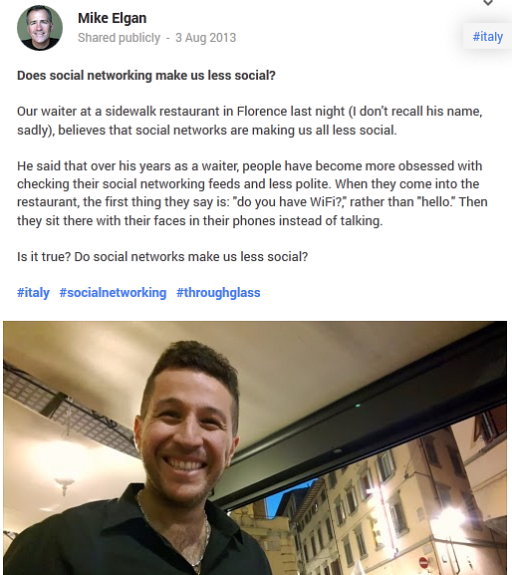
Task: Click the paragraph starting "He said that over"
Action: (x=252, y=193)
